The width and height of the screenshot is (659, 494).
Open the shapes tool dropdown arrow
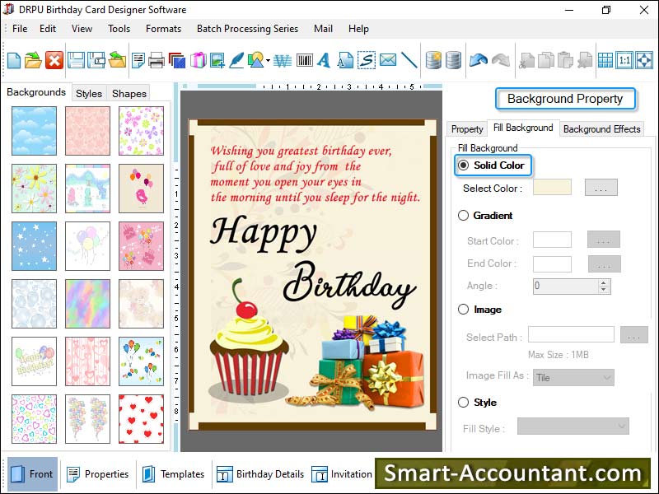point(268,61)
